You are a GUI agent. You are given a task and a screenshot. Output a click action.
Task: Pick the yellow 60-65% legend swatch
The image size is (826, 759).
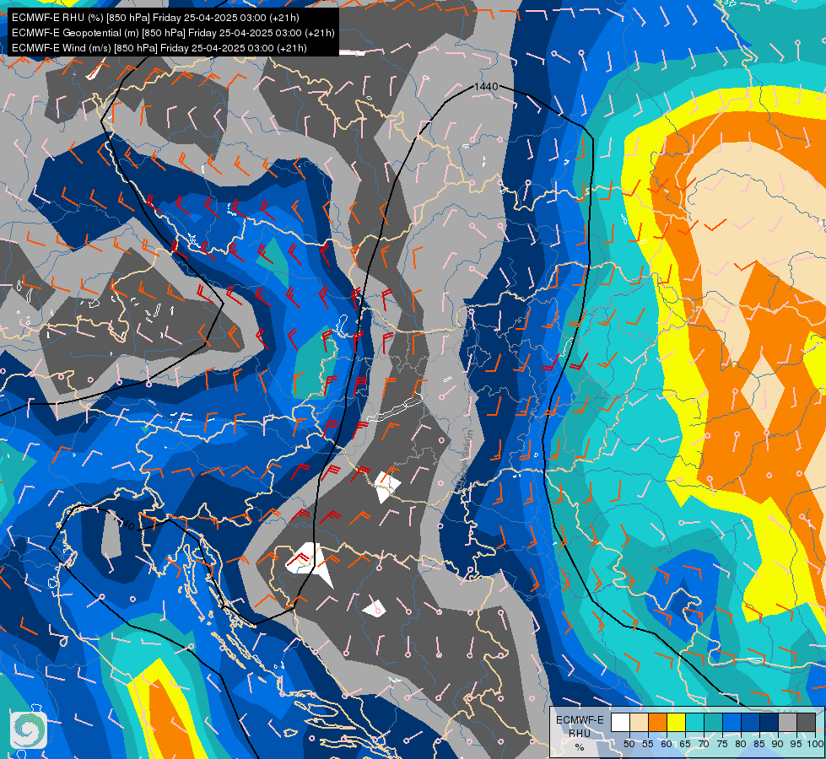point(677,722)
